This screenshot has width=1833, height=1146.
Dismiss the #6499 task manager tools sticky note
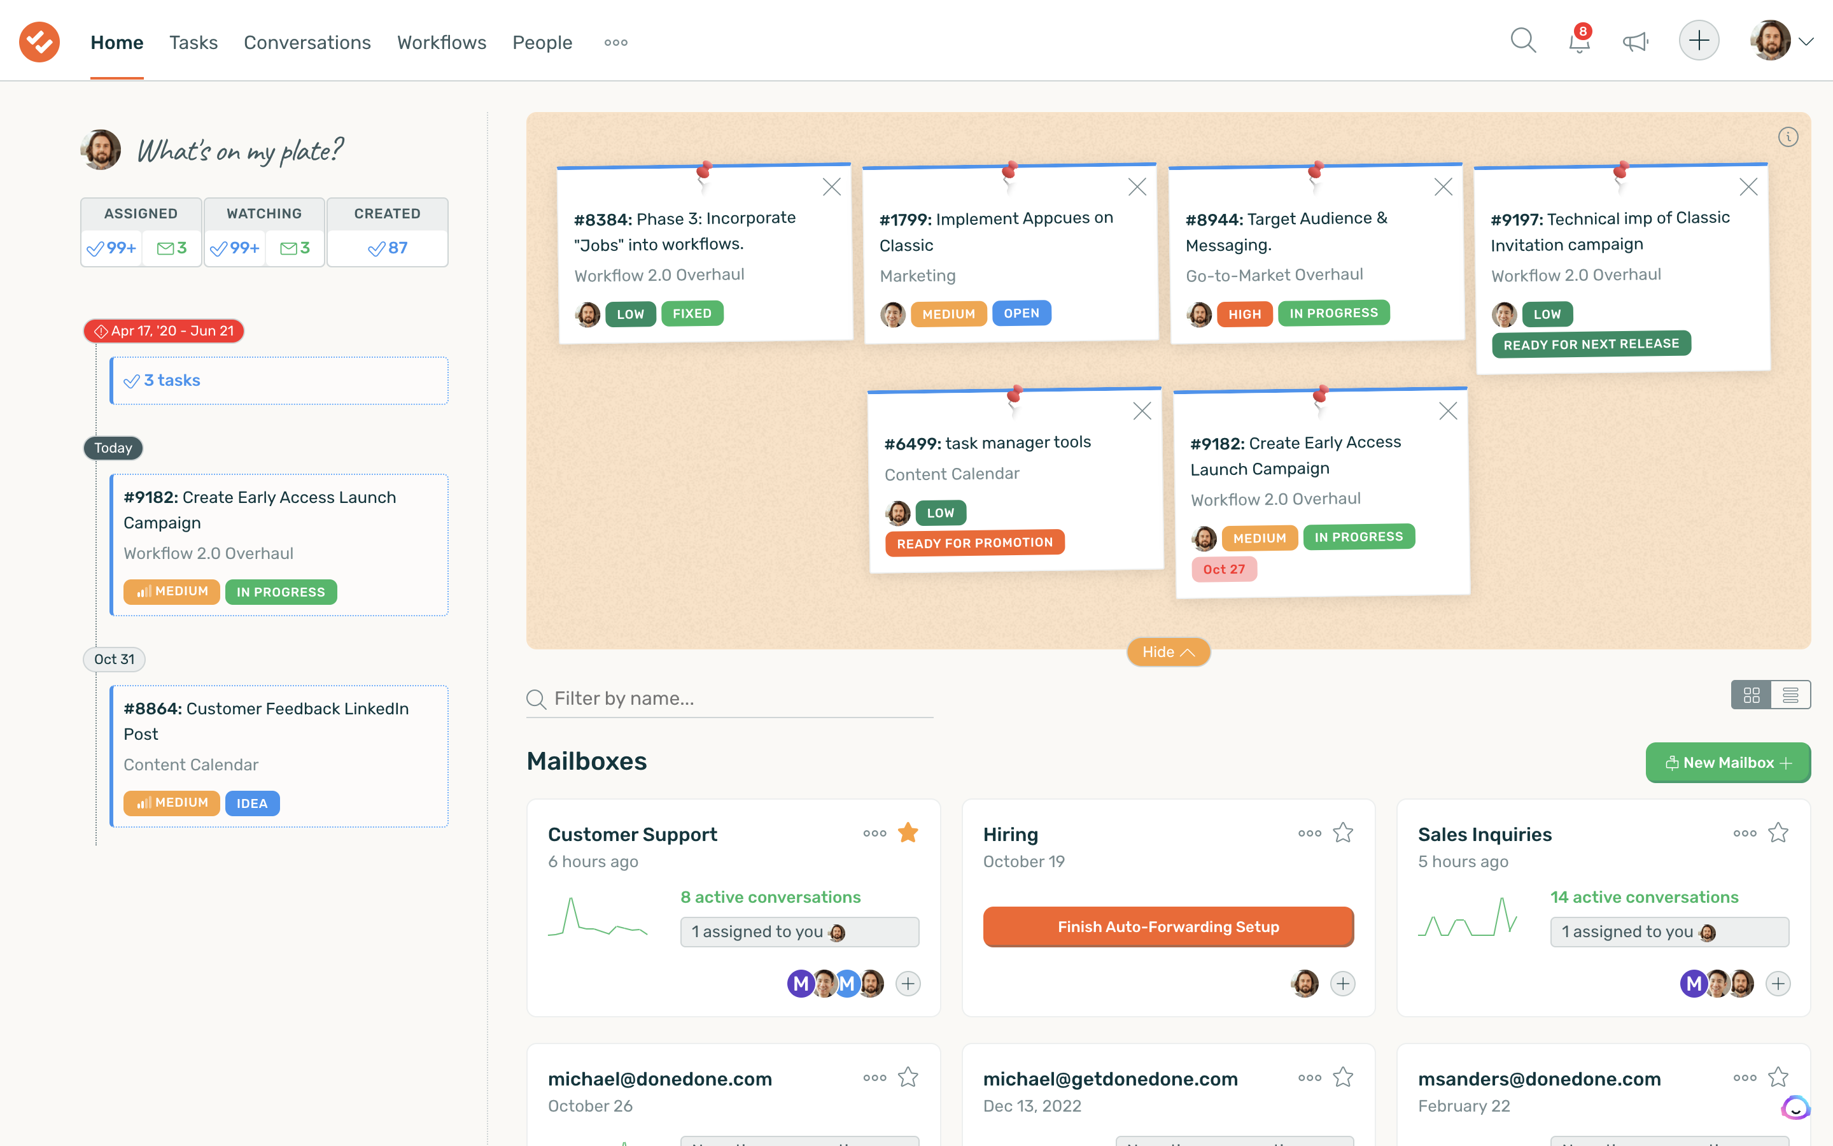1142,410
